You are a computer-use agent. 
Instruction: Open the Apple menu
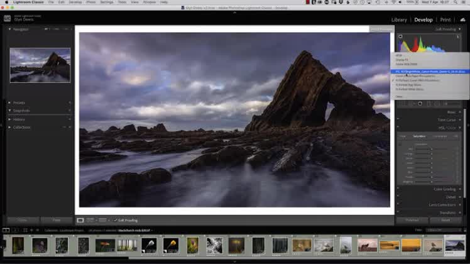point(6,2)
